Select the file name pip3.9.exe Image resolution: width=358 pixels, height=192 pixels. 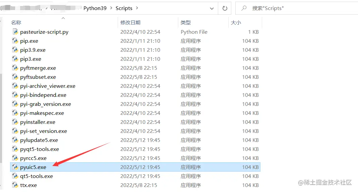coord(33,50)
